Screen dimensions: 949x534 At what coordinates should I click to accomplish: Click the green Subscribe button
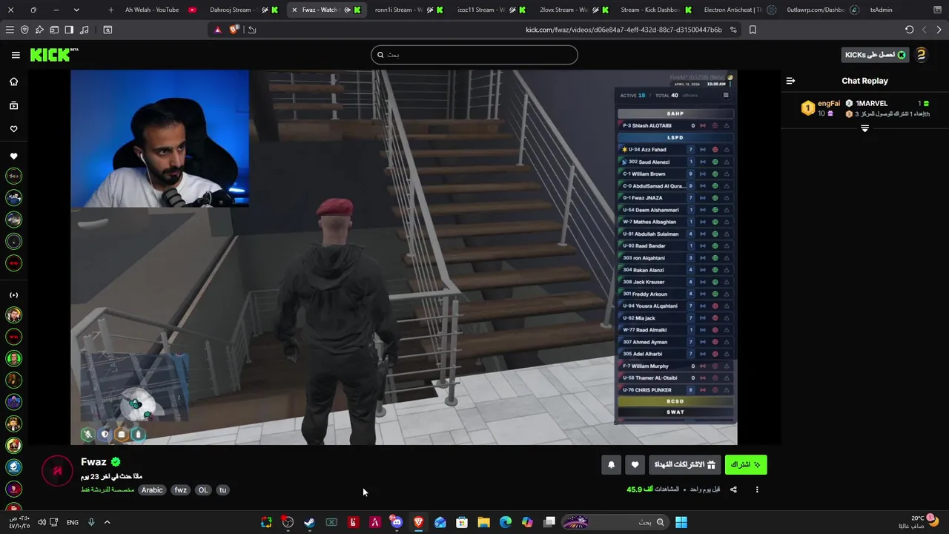coord(746,465)
